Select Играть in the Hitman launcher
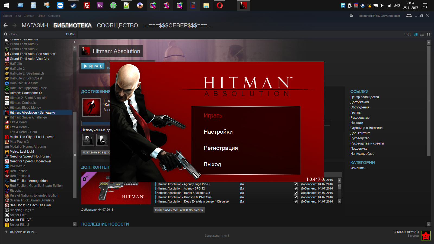Viewport: 434px width, 244px height. (213, 115)
